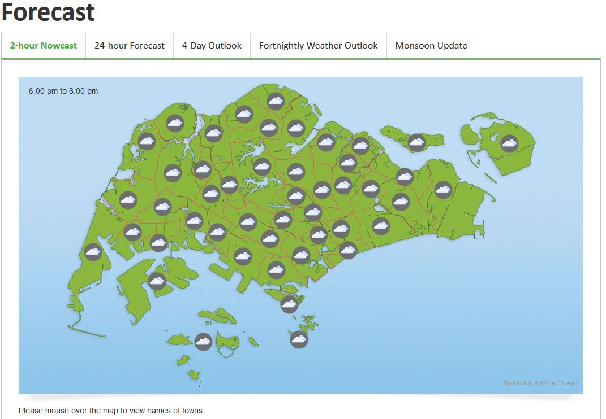606x419 pixels.
Task: Select the cloudy icon over the small Southern Islands
Action: click(x=299, y=339)
